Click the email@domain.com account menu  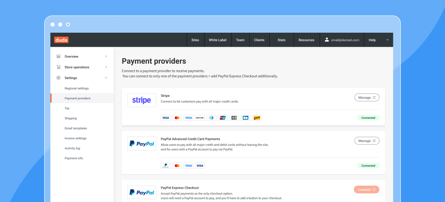pos(342,40)
